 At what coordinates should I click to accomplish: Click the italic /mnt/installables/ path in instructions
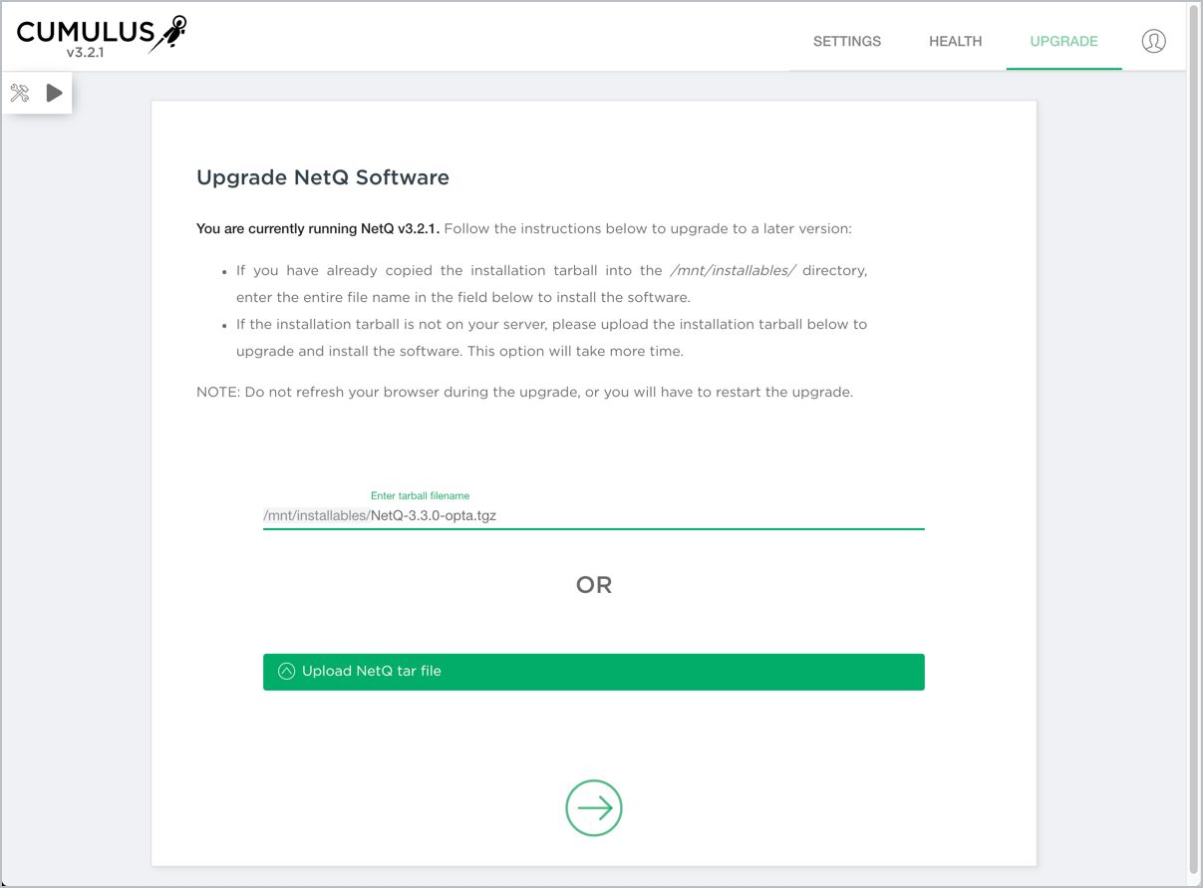pos(733,271)
